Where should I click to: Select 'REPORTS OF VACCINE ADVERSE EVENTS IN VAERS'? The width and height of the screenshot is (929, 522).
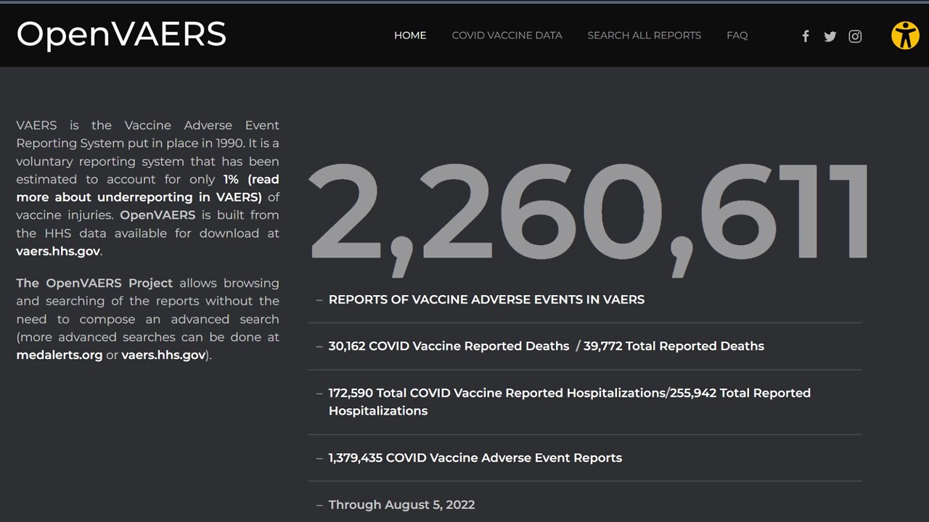[486, 299]
